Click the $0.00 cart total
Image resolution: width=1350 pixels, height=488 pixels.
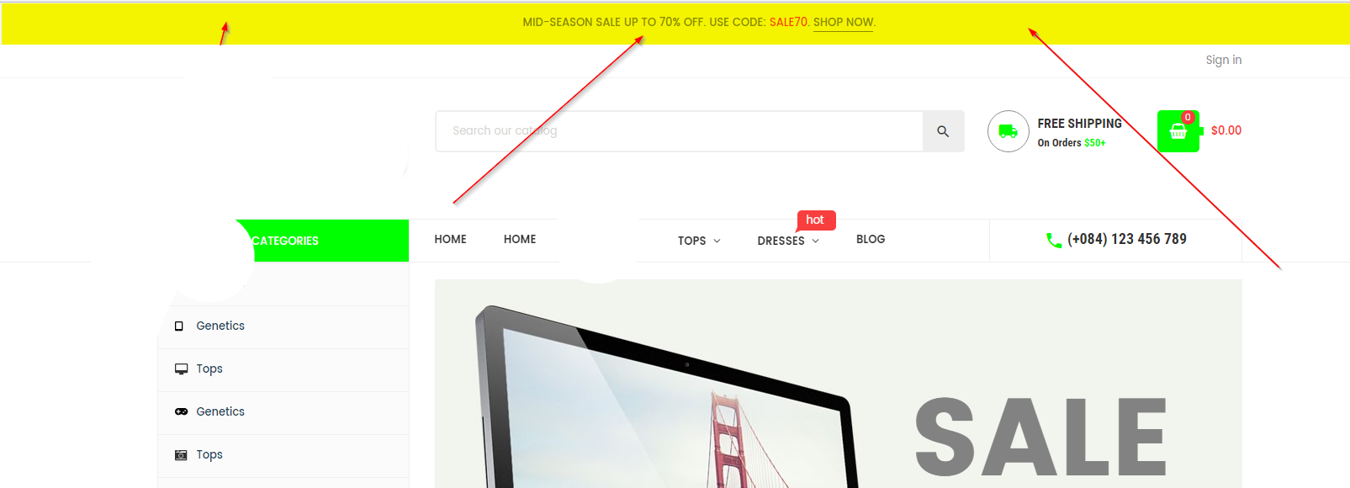point(1226,130)
